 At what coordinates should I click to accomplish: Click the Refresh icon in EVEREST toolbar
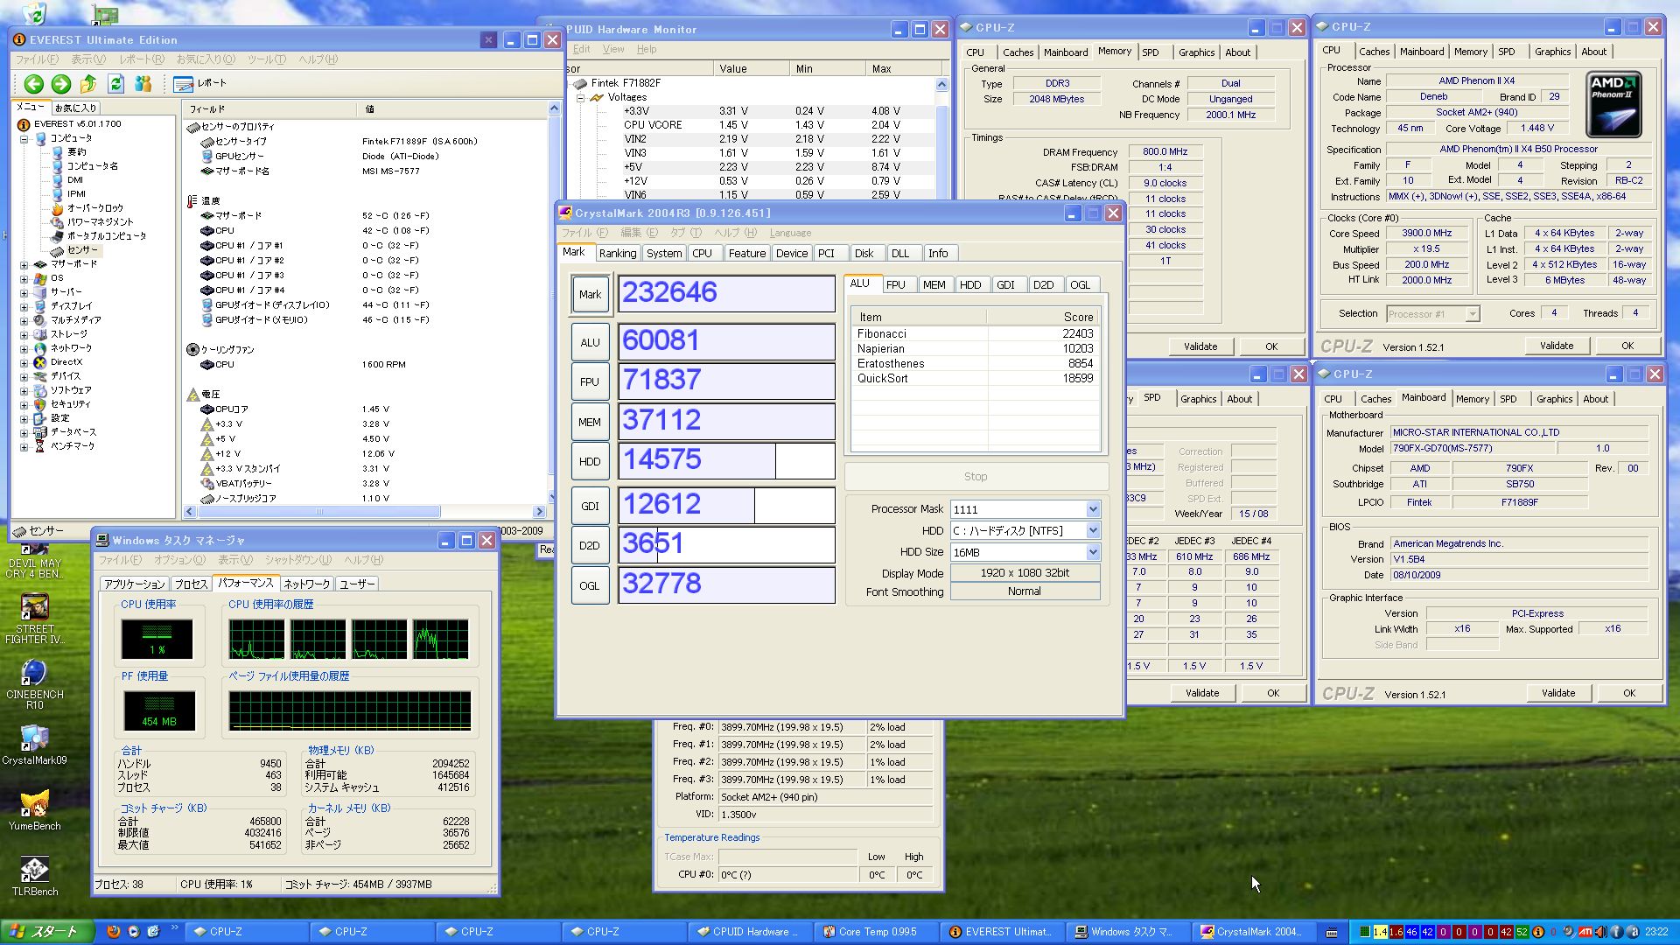point(115,84)
